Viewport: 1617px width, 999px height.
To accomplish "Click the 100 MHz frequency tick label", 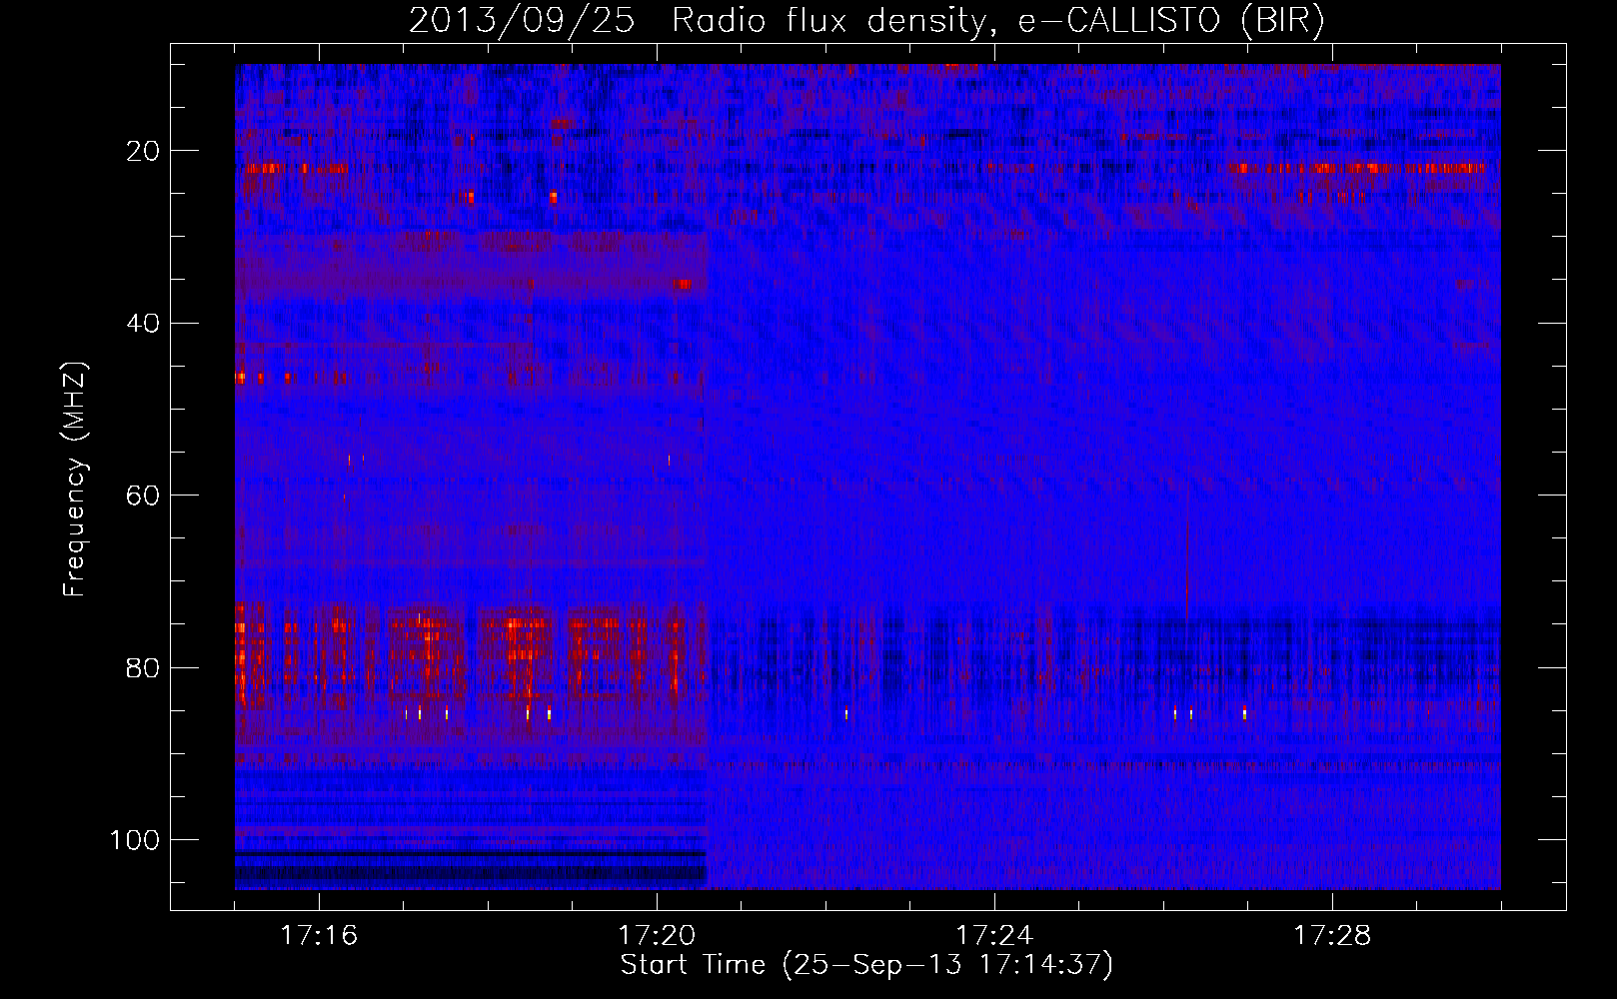I will (135, 840).
